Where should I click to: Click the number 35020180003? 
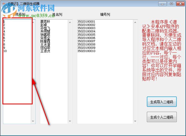[x=86, y=28]
